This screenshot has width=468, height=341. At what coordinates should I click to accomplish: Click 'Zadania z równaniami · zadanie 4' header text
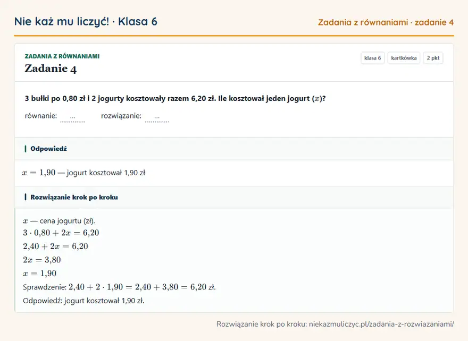(386, 22)
